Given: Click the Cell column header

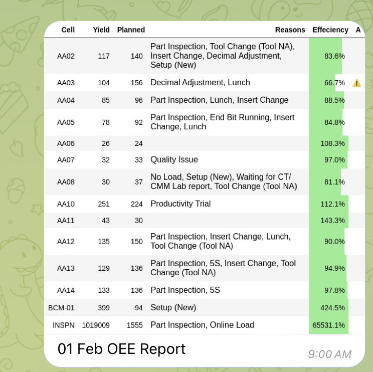Looking at the screenshot, I should (x=68, y=30).
